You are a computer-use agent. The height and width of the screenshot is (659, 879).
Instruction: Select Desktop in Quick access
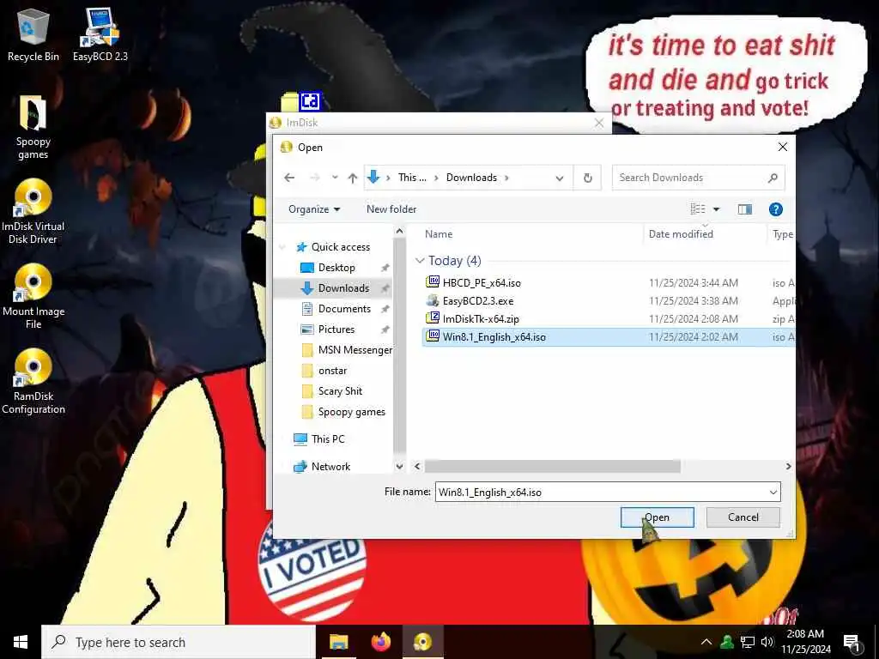(336, 268)
